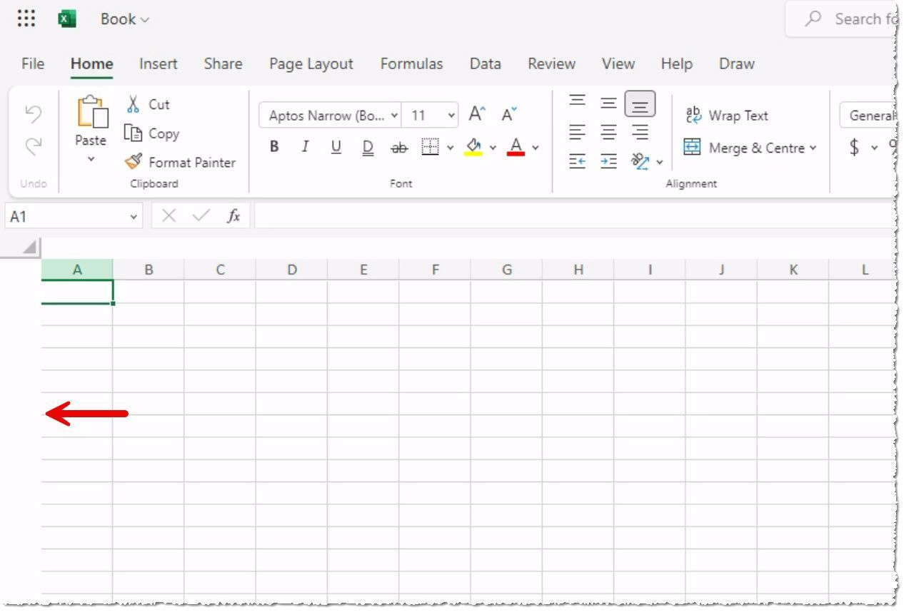Open the font size dropdown
The height and width of the screenshot is (612, 904).
[451, 115]
